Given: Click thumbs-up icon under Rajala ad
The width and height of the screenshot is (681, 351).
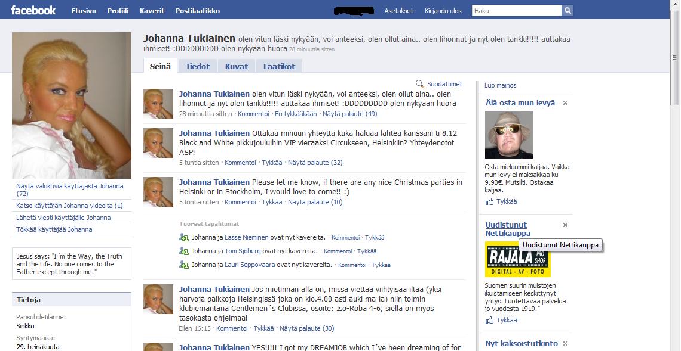Looking at the screenshot, I should tap(490, 321).
